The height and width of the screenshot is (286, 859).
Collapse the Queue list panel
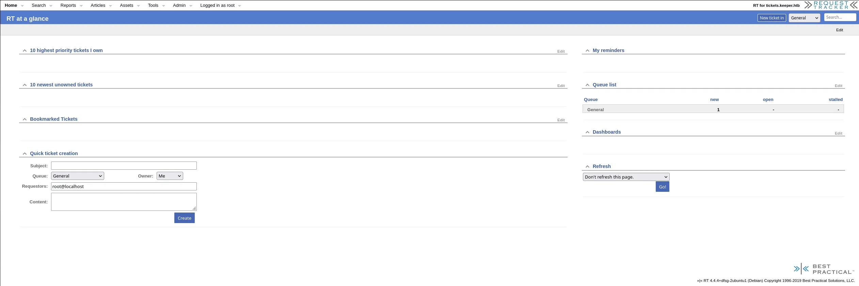(x=587, y=85)
